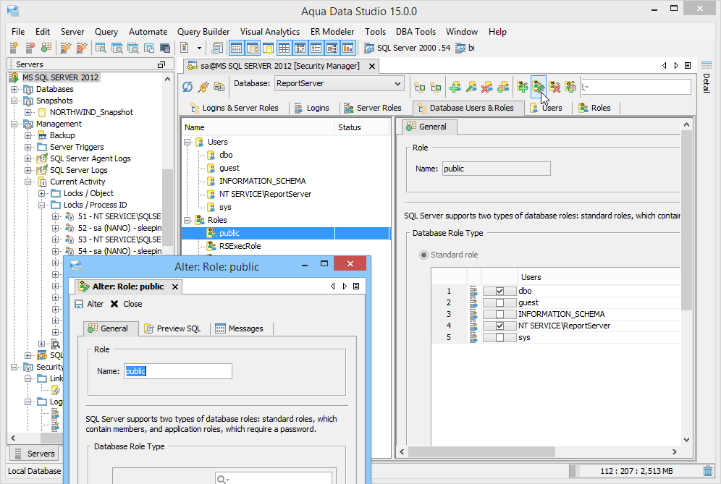
Task: Click the filter search field in Security Manager toolbar
Action: point(636,87)
